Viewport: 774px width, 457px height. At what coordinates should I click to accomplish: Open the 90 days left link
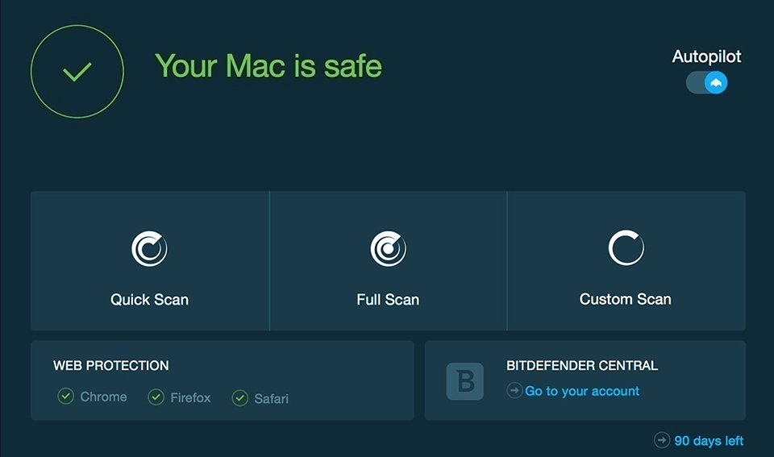(x=709, y=441)
